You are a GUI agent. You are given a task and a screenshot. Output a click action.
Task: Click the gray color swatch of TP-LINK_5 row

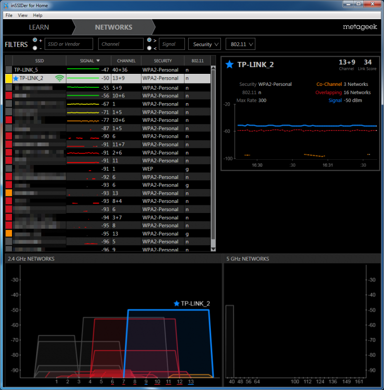9,70
